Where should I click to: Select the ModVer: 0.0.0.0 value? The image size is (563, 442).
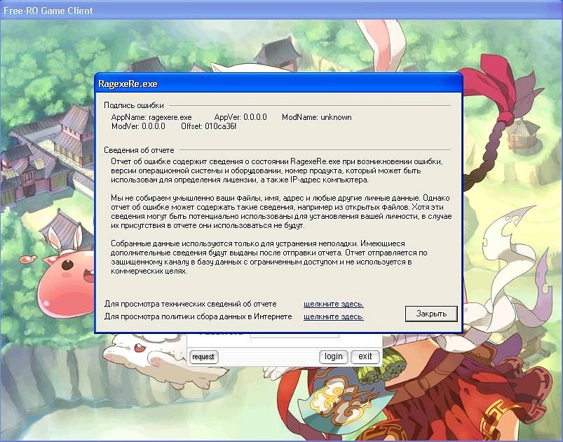pyautogui.click(x=138, y=126)
